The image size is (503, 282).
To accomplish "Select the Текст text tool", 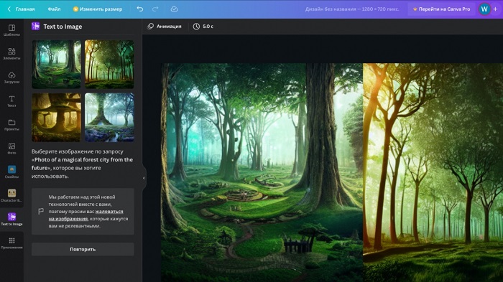I will click(x=11, y=101).
